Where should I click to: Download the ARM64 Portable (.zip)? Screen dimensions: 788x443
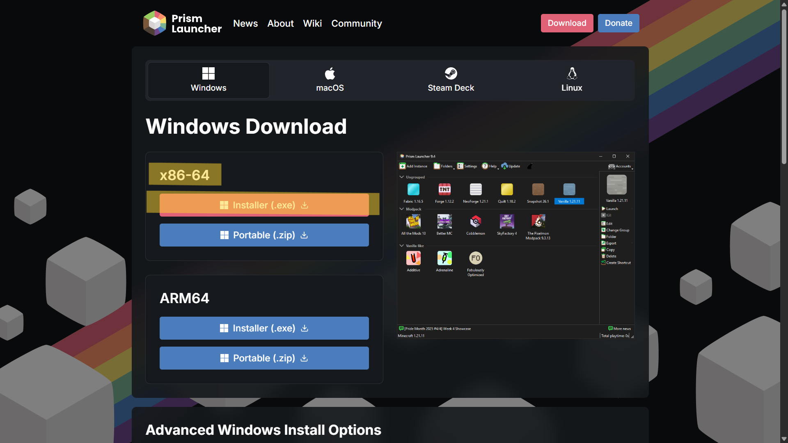[x=264, y=358]
